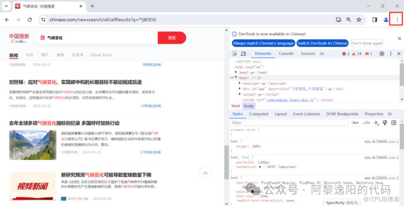This screenshot has height=206, width=404.
Task: Click the back-to-top arrow button
Action: (205, 173)
